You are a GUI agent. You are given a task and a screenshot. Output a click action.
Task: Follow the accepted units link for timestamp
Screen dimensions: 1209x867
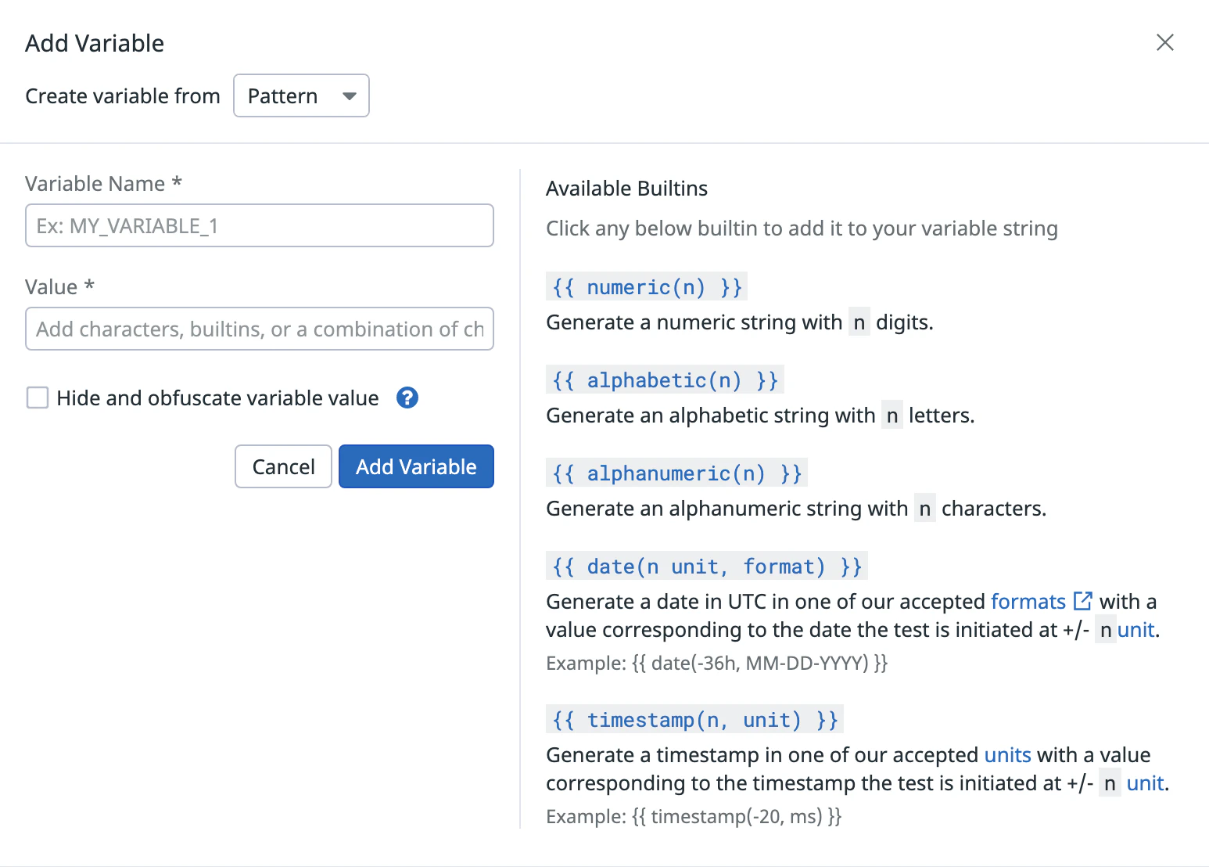point(1007,755)
